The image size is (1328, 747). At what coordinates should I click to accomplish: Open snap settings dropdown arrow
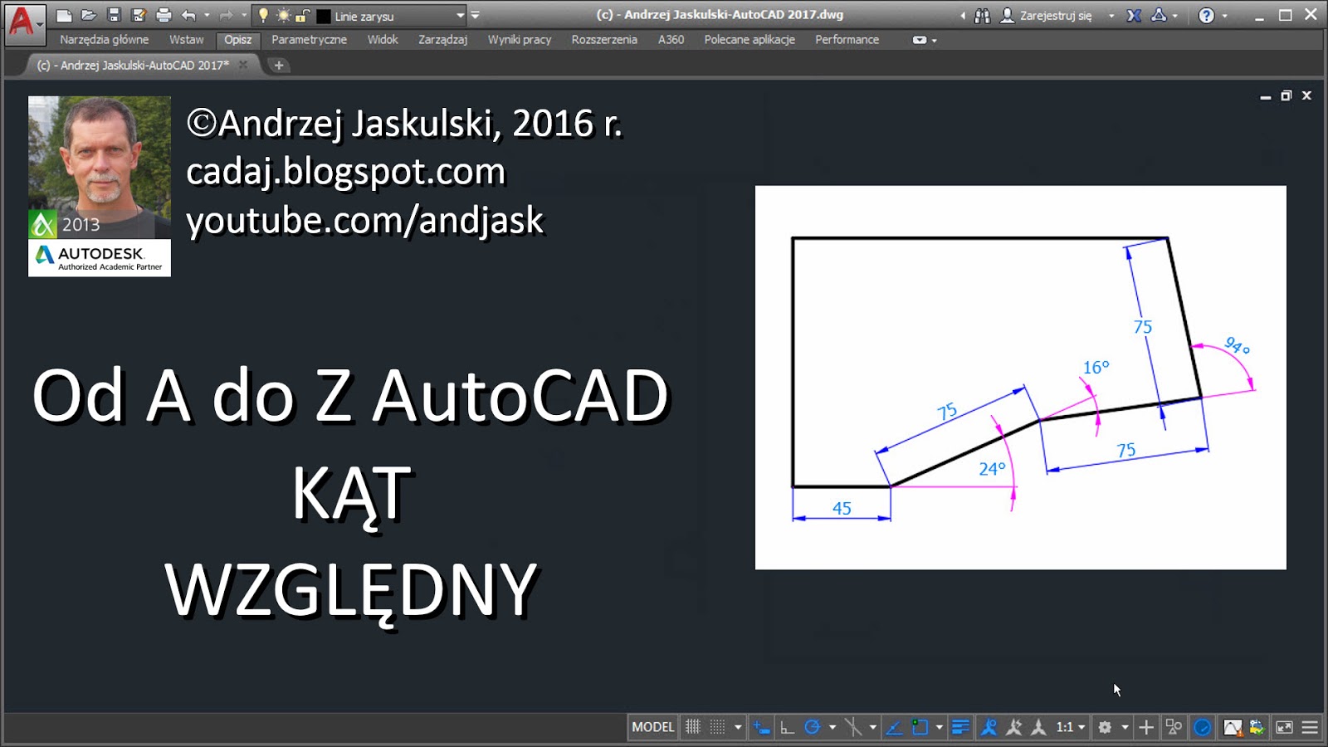point(738,728)
